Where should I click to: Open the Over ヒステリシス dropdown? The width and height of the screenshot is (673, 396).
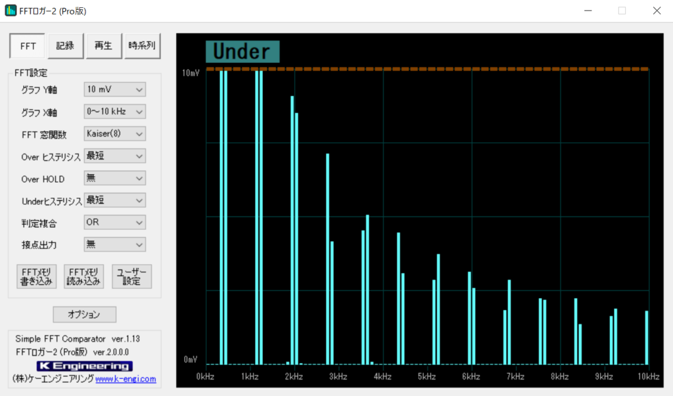tap(115, 156)
